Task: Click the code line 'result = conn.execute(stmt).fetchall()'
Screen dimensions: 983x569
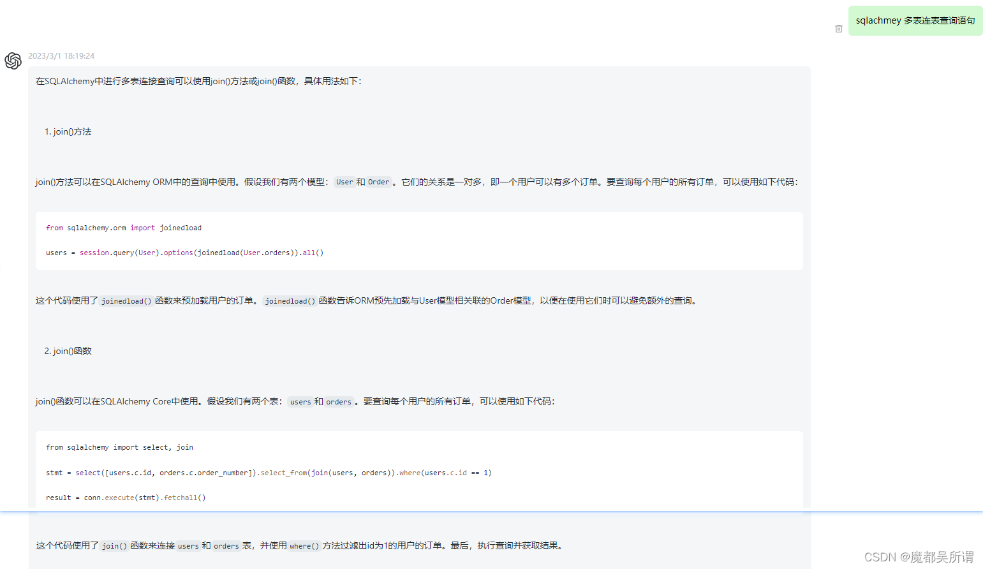Action: tap(126, 498)
